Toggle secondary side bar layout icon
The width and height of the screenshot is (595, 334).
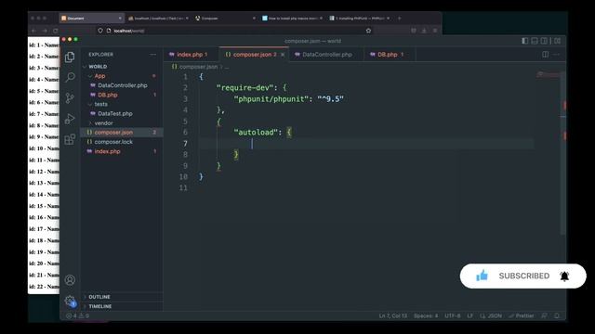[x=545, y=41]
